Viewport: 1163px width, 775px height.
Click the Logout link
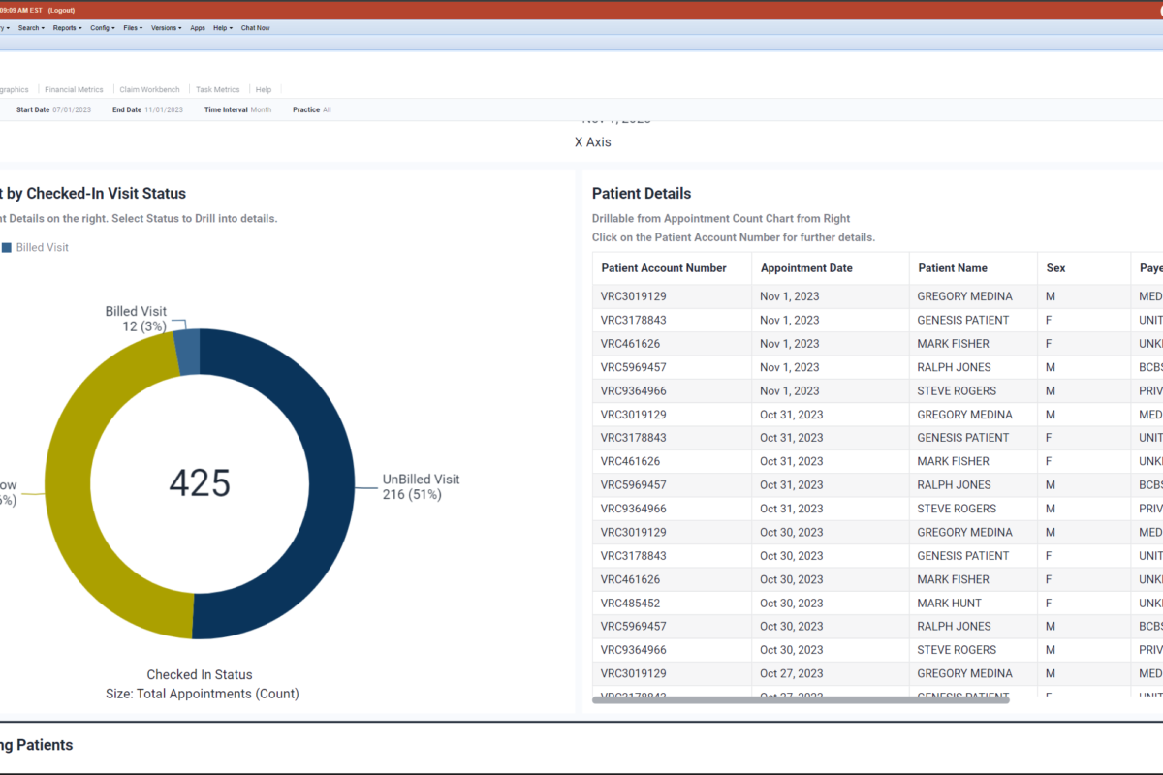(61, 9)
